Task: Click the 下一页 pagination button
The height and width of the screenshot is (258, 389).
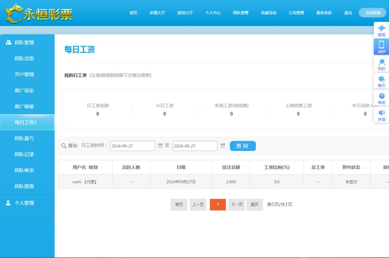Action: [237, 204]
